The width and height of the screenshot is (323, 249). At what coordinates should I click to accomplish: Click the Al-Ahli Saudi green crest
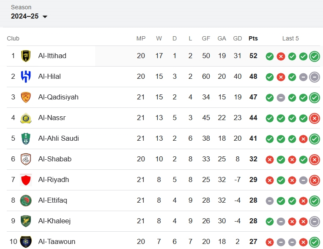tap(26, 139)
